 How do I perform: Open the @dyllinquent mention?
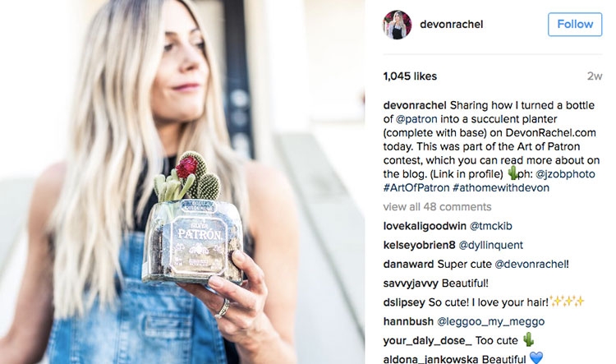click(490, 246)
